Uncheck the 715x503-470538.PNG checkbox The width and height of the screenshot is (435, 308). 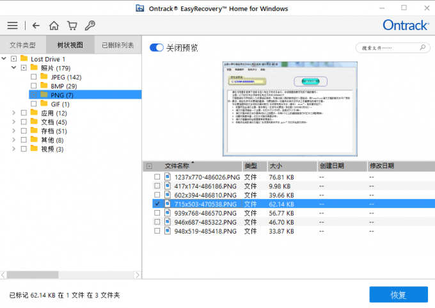click(x=157, y=204)
